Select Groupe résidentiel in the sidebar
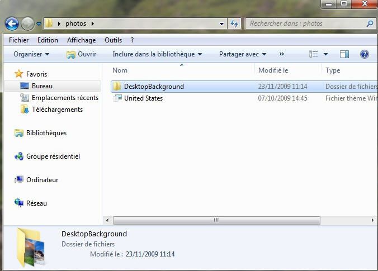The height and width of the screenshot is (271, 378). pyautogui.click(x=53, y=156)
